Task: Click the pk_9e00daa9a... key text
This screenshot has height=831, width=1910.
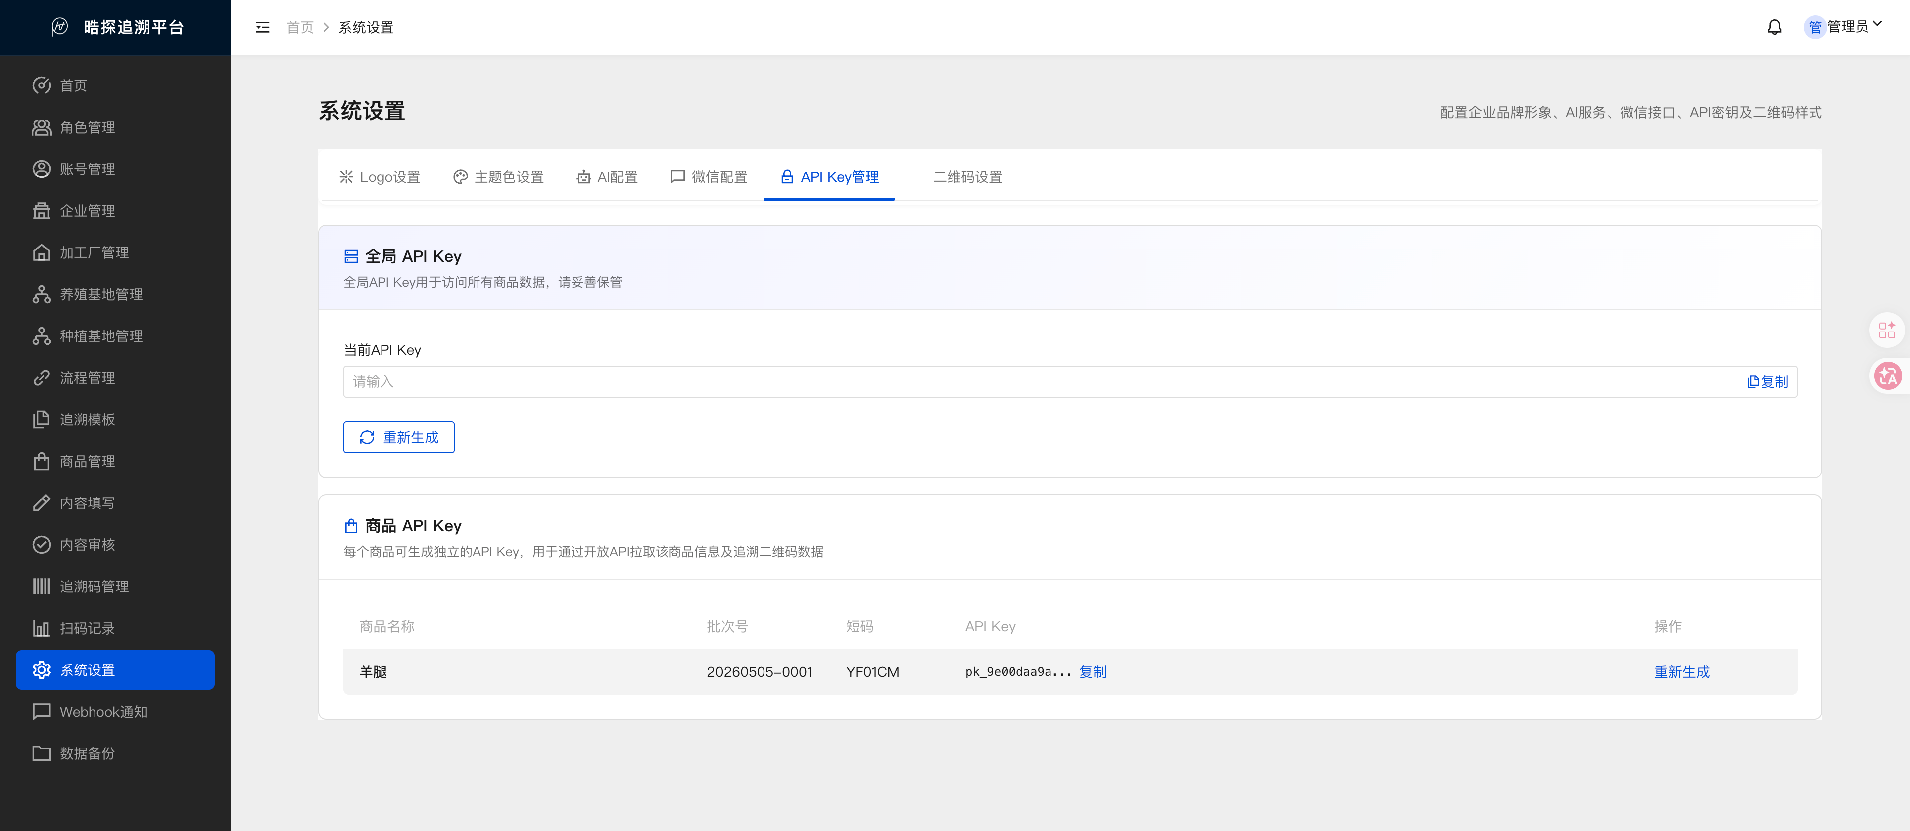Action: (x=1018, y=672)
